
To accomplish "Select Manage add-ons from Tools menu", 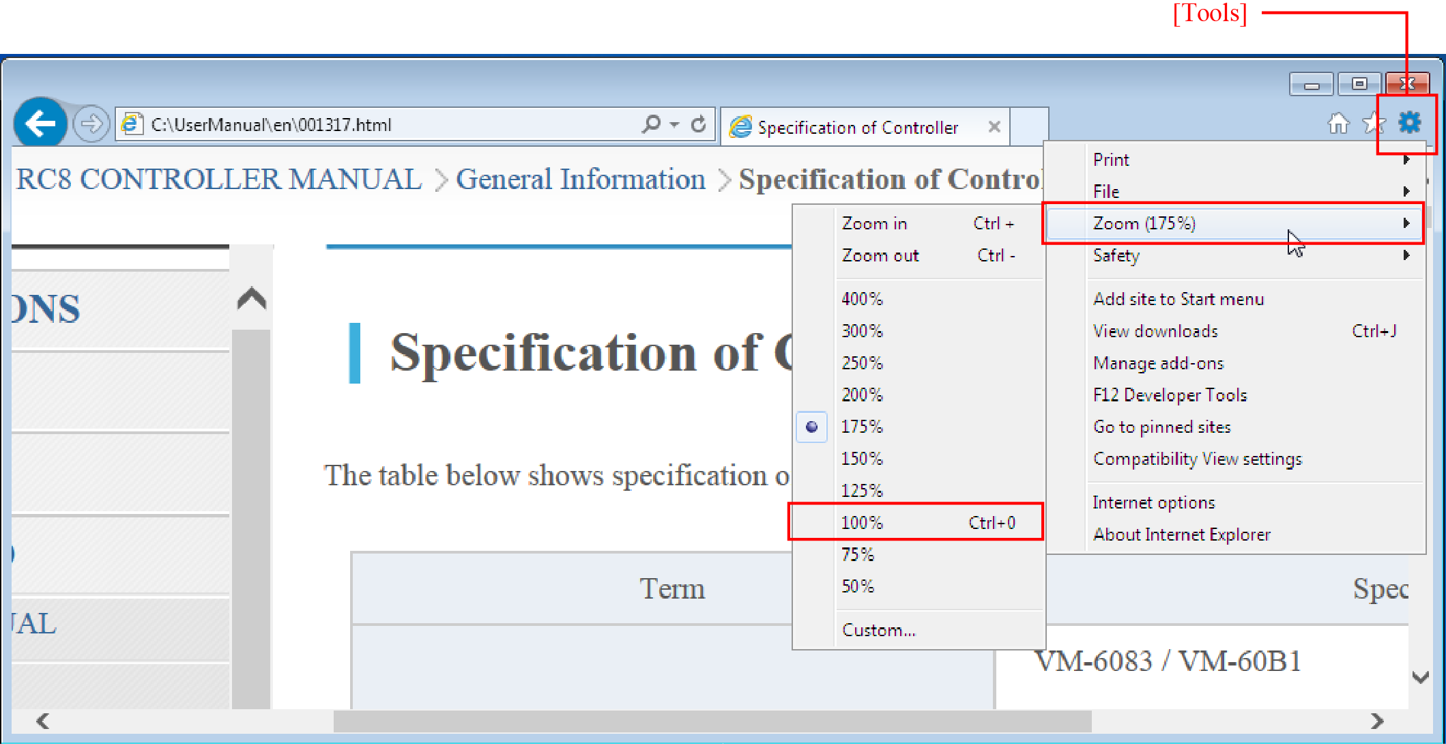I will click(x=1158, y=363).
